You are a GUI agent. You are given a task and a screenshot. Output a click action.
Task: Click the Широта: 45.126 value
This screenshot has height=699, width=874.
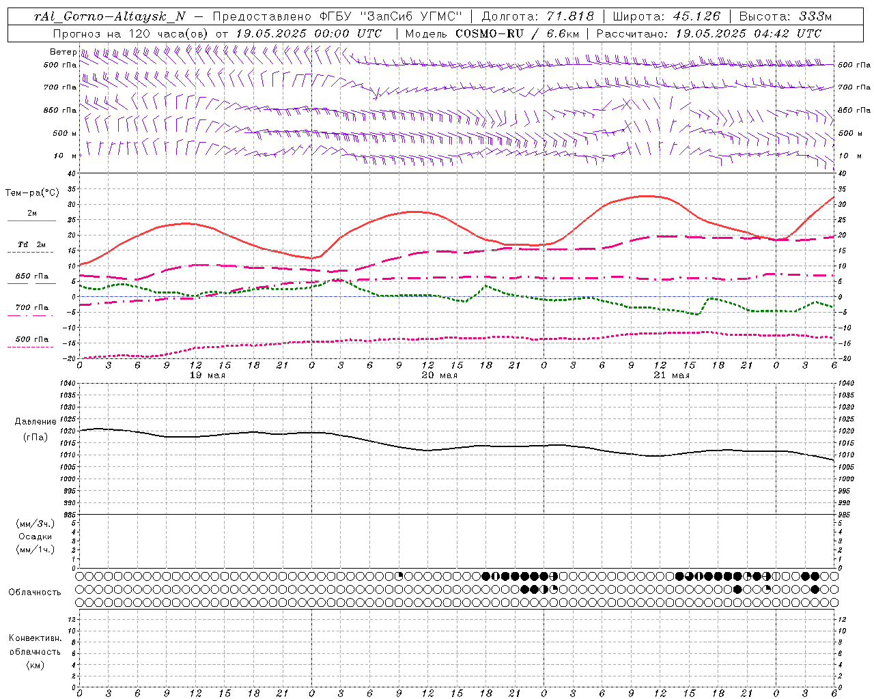666,16
